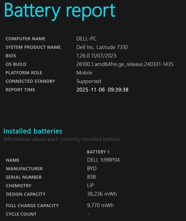
Task: Click the BYD manufacturer value
Action: 92,168
